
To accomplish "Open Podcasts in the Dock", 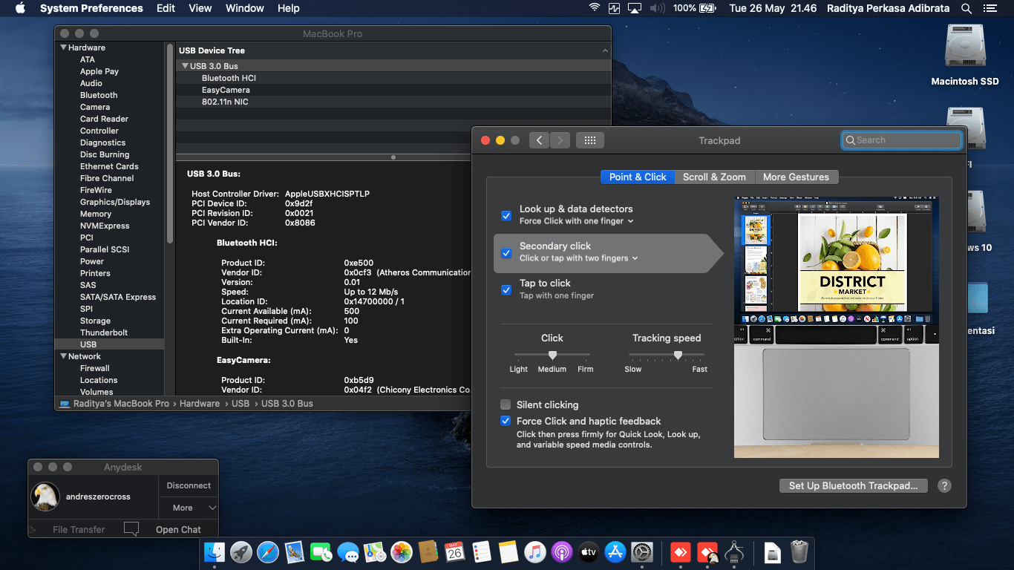I will [x=562, y=552].
